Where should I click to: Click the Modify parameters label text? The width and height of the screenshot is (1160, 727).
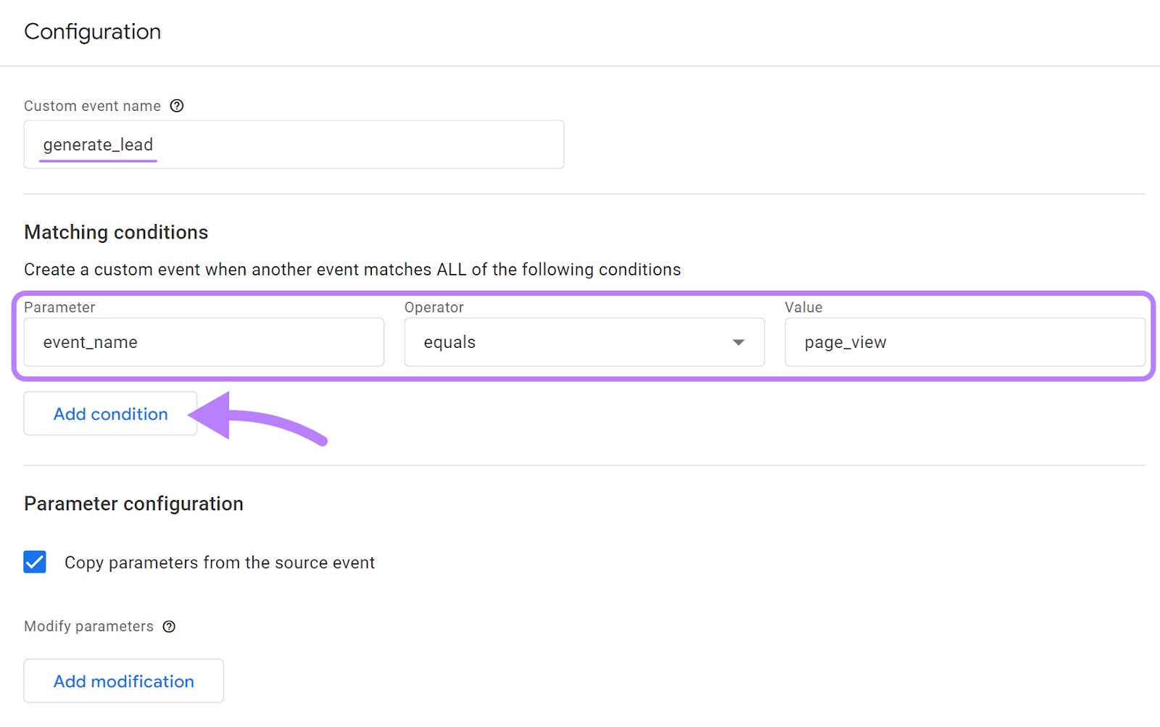88,626
